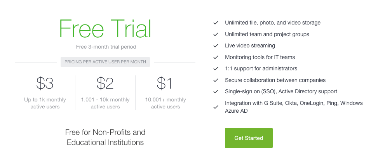Click checkmark next to Unlimited team groups
The image size is (371, 164).
pyautogui.click(x=216, y=34)
